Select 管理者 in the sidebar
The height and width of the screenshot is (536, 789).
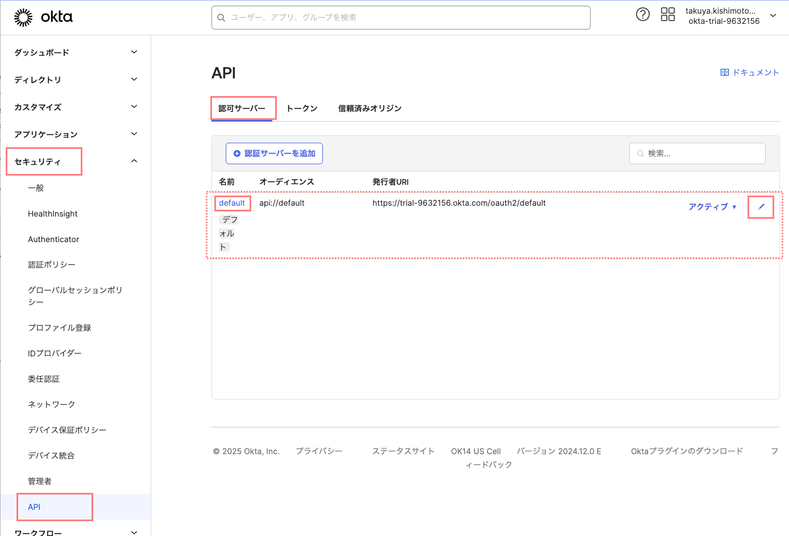[x=40, y=481]
